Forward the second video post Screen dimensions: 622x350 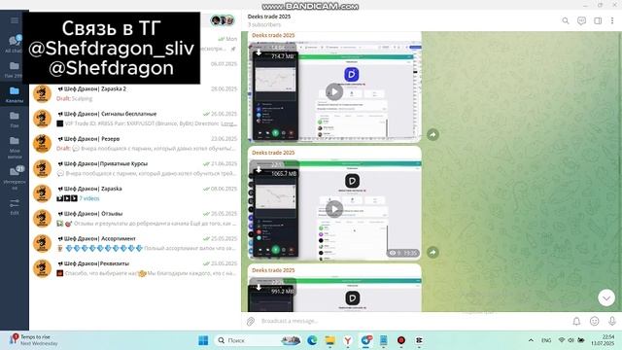432,252
